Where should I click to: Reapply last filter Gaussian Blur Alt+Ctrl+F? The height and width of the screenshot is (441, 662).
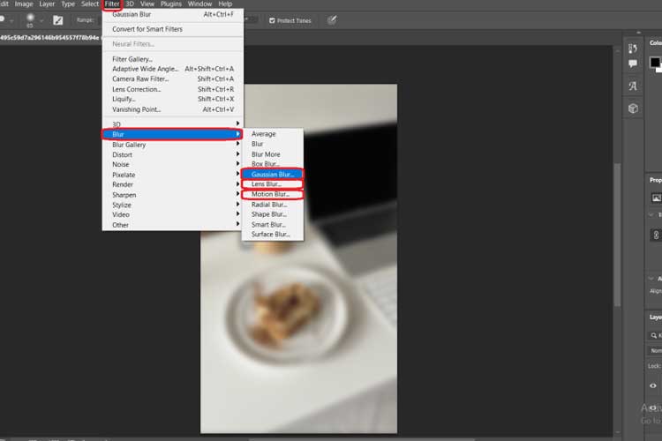(x=173, y=14)
